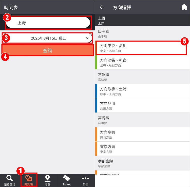Image resolution: width=190 pixels, height=187 pixels.
Task: Tap the home icon in header
Action: (x=184, y=7)
